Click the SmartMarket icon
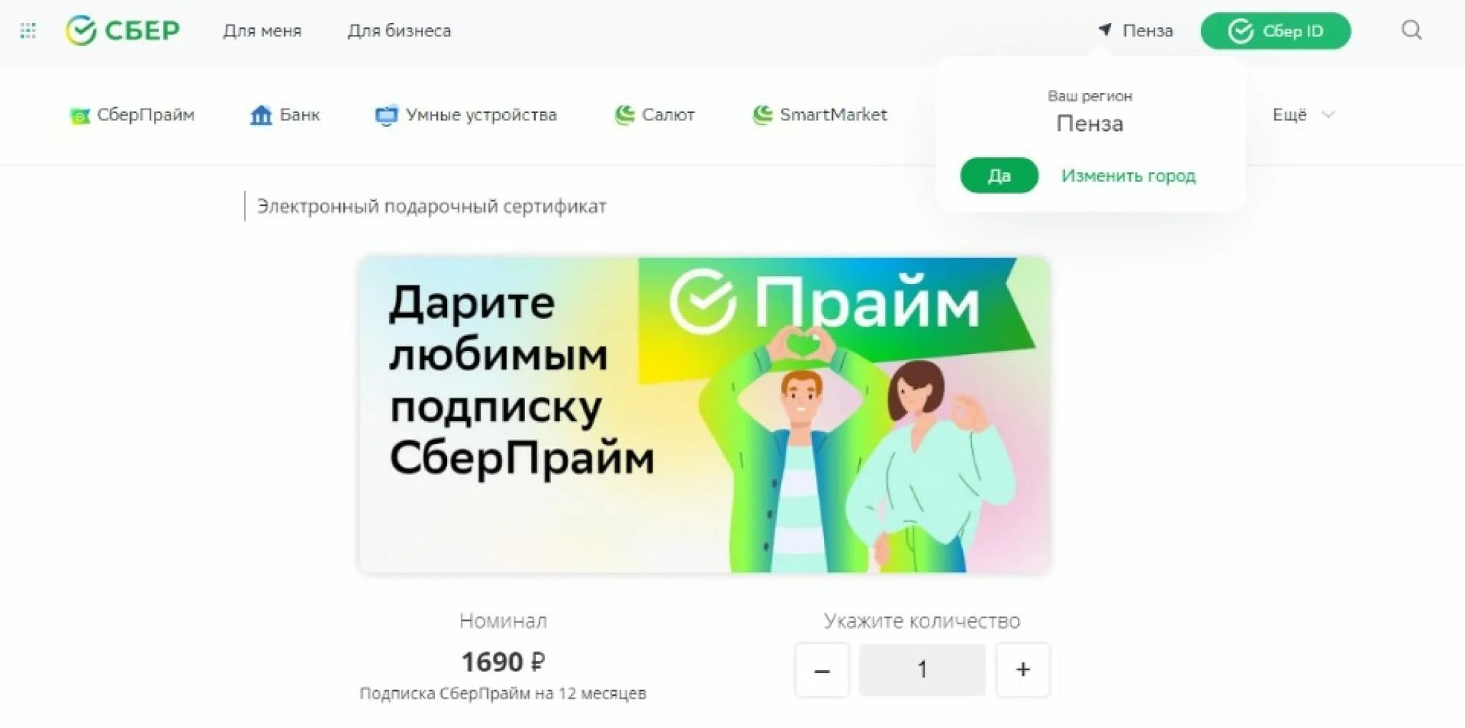 click(x=763, y=115)
